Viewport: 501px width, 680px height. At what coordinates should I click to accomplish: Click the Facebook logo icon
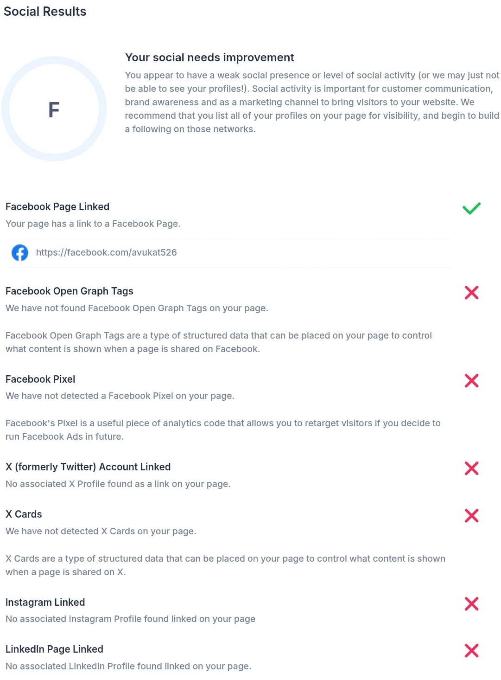tap(20, 253)
